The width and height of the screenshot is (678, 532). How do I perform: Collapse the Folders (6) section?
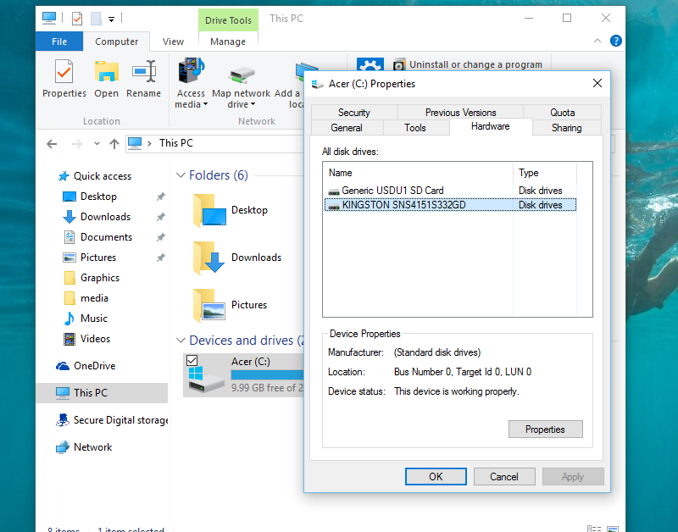pyautogui.click(x=181, y=175)
